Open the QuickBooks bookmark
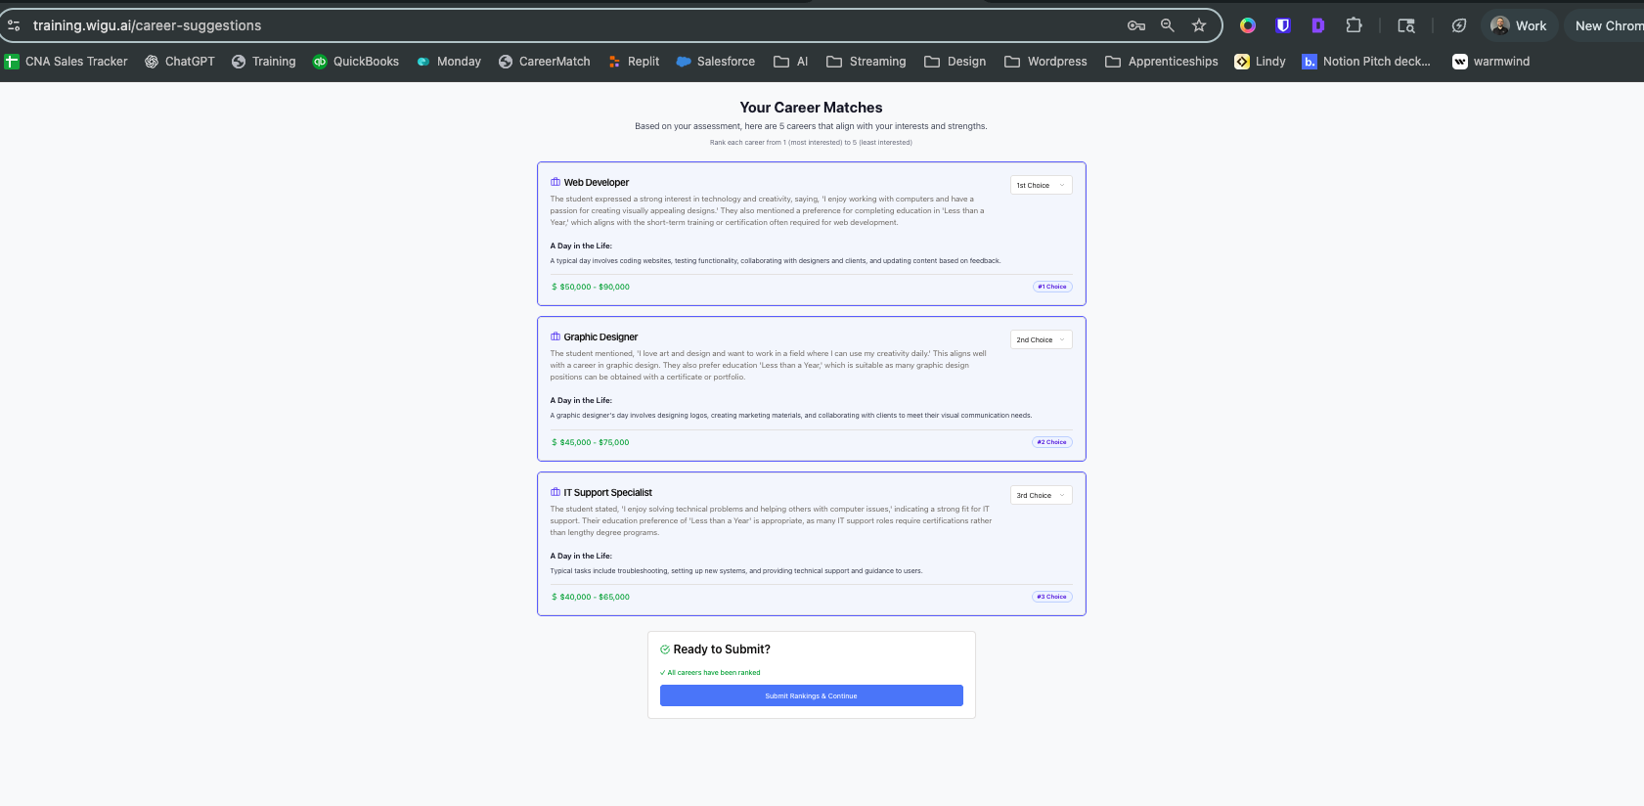 point(355,62)
